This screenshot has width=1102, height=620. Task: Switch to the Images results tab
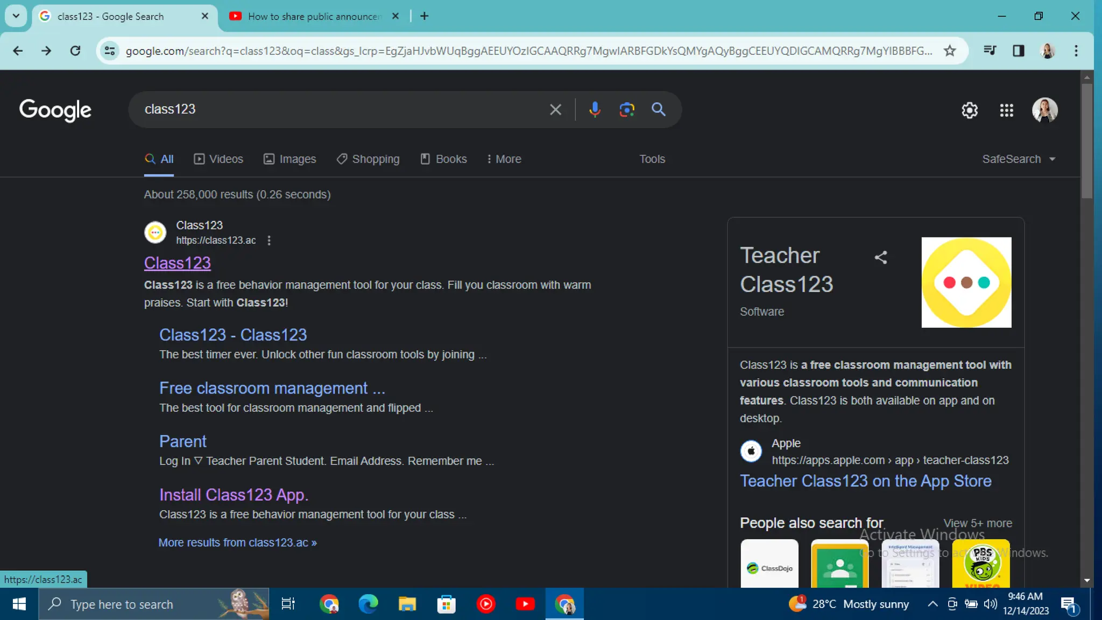(x=290, y=159)
